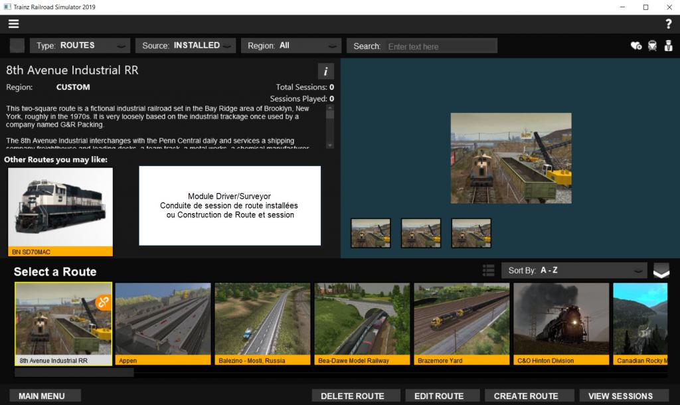This screenshot has height=405, width=680.
Task: Click CREATE ROUTE button
Action: 529,396
